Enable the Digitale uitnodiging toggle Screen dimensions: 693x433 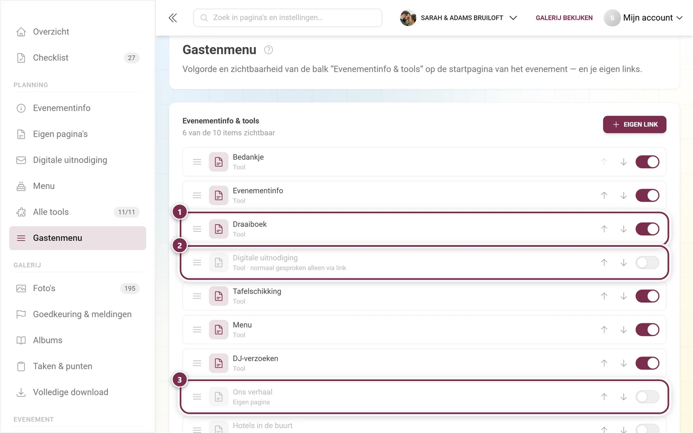point(647,263)
